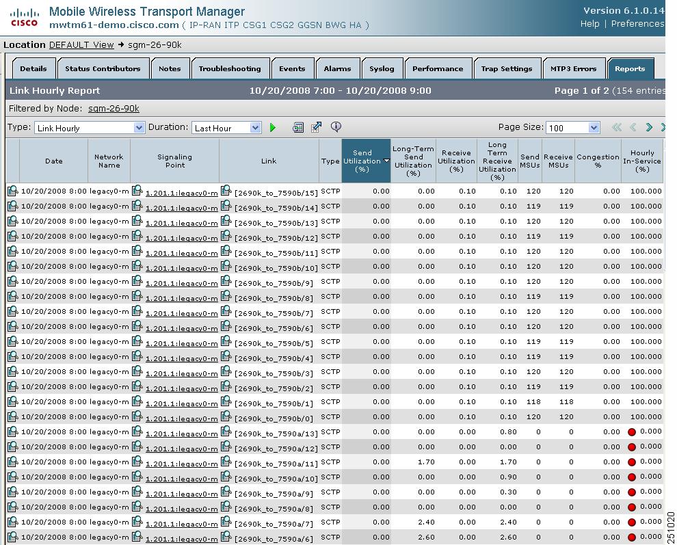677x545 pixels.
Task: Click the greyed-out first page double arrow
Action: click(x=617, y=127)
